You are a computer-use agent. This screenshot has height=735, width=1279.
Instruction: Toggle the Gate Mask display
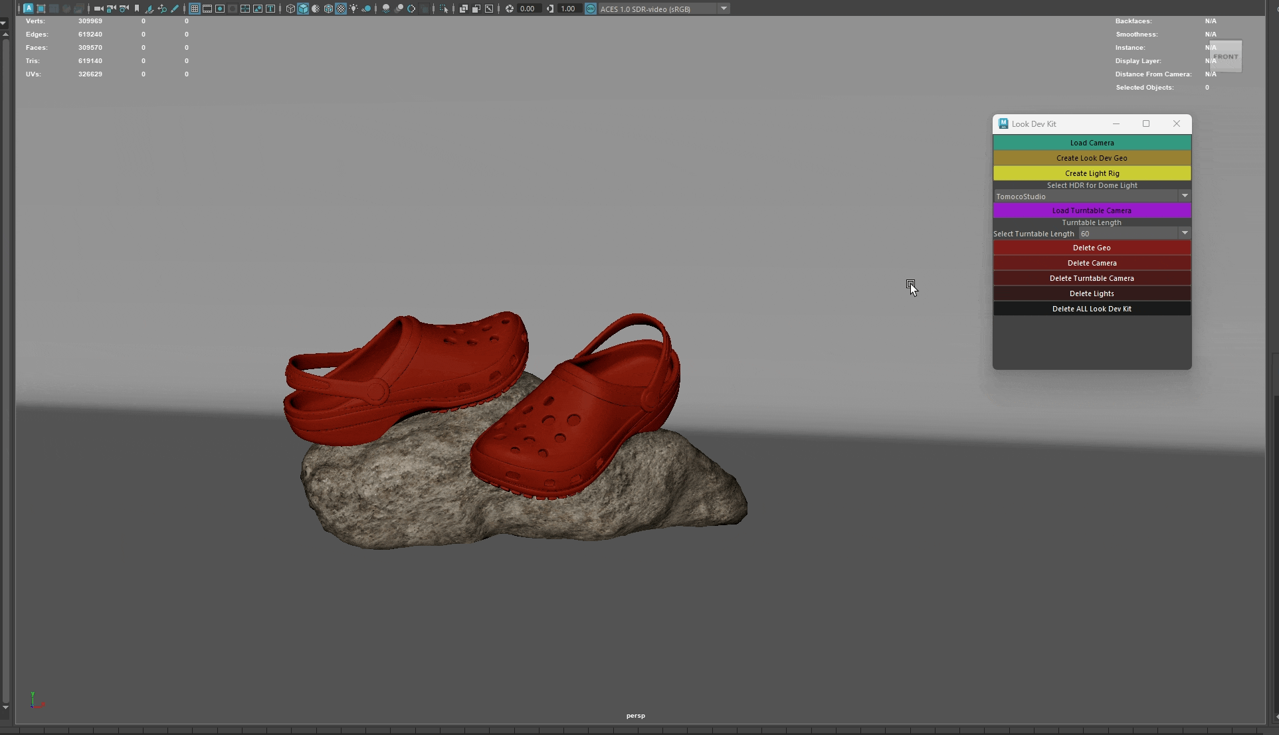pos(233,9)
